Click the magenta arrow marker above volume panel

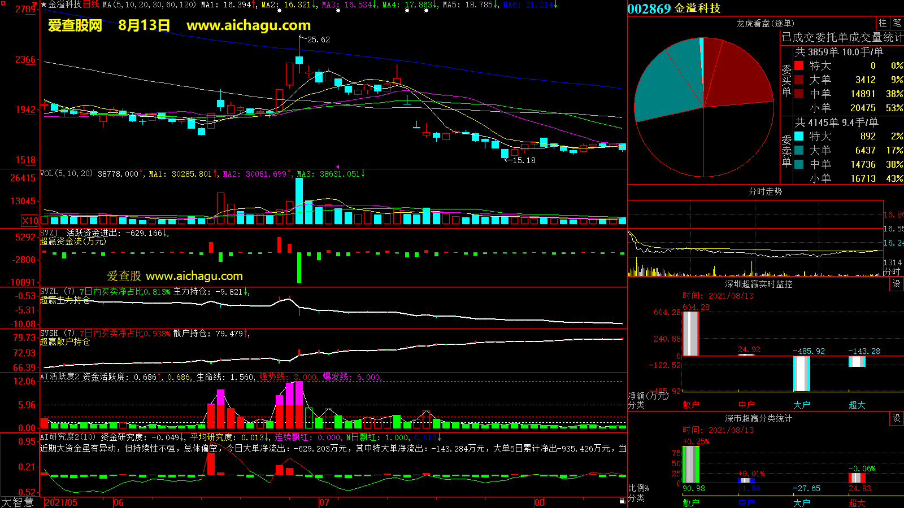[x=337, y=167]
